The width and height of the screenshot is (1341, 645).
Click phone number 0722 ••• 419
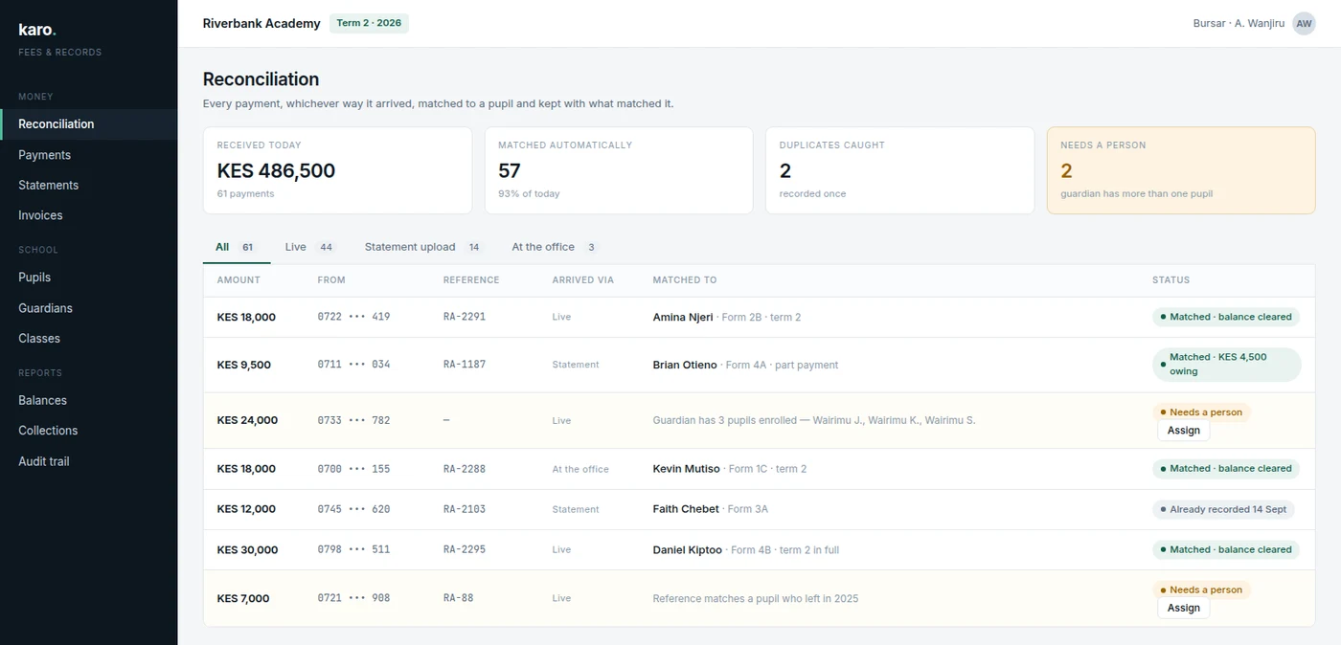pos(354,317)
